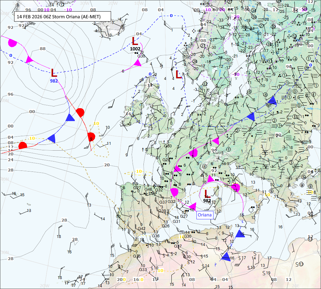The width and height of the screenshot is (321, 289).
Task: Click the magenta occlusion semicircle in top-left corner
Action: click(12, 42)
